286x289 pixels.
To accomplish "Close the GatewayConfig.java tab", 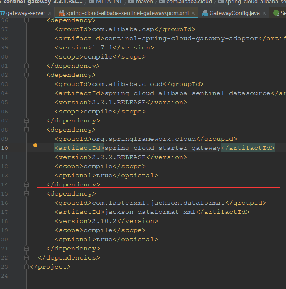I will tap(264, 13).
